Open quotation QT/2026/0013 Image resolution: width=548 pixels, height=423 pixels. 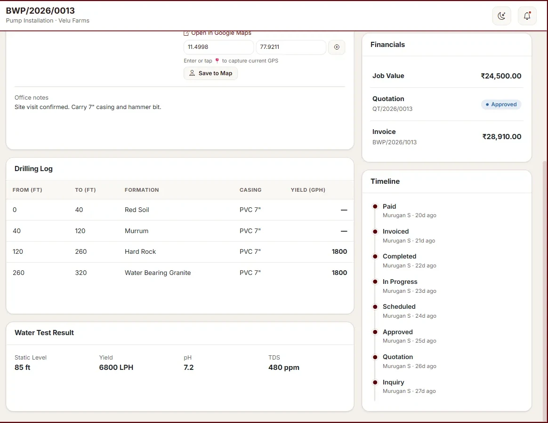pyautogui.click(x=392, y=109)
